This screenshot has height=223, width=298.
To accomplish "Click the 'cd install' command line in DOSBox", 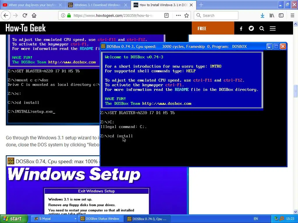I will 116,136.
